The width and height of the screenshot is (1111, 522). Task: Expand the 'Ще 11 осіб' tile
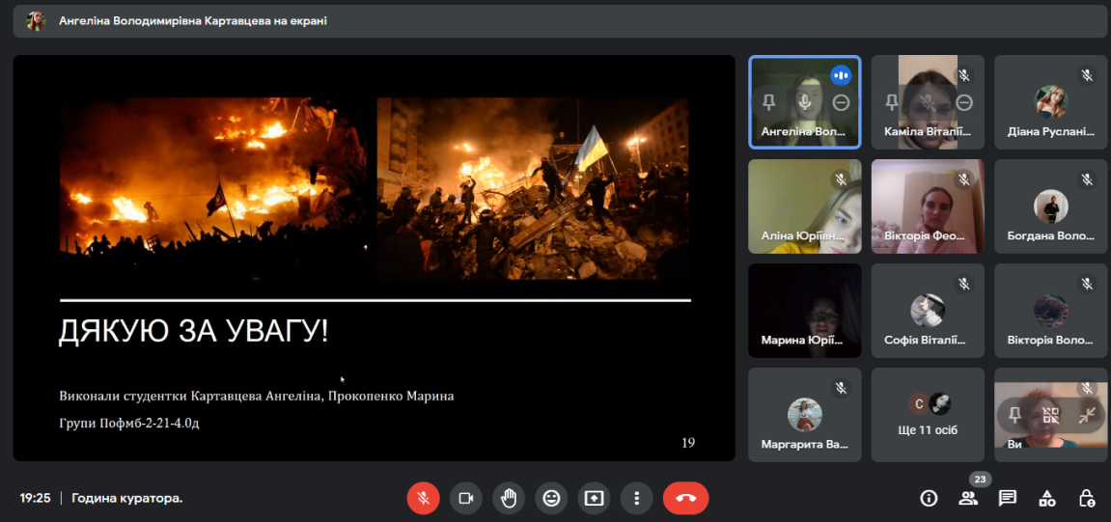(x=928, y=415)
